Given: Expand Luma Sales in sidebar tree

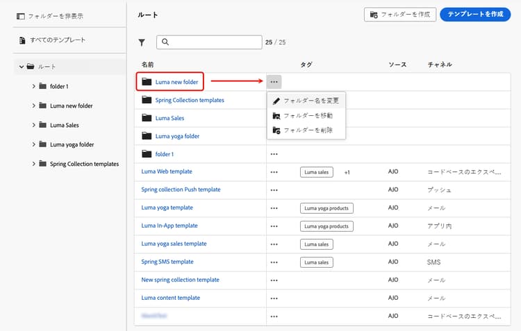Looking at the screenshot, I should [x=33, y=125].
